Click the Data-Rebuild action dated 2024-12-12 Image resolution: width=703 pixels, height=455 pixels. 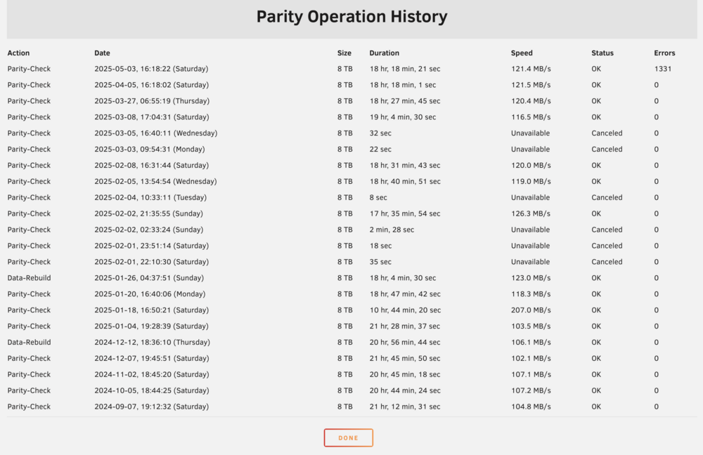pos(29,343)
